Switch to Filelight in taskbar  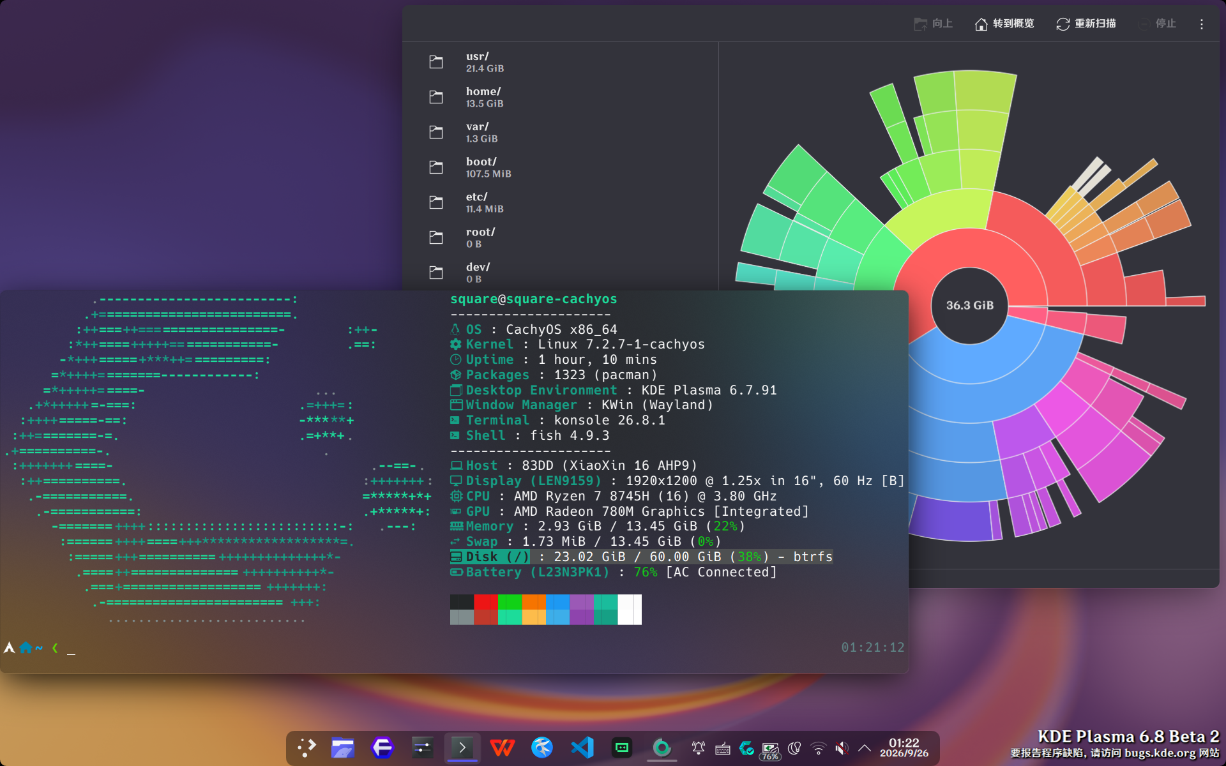click(662, 747)
